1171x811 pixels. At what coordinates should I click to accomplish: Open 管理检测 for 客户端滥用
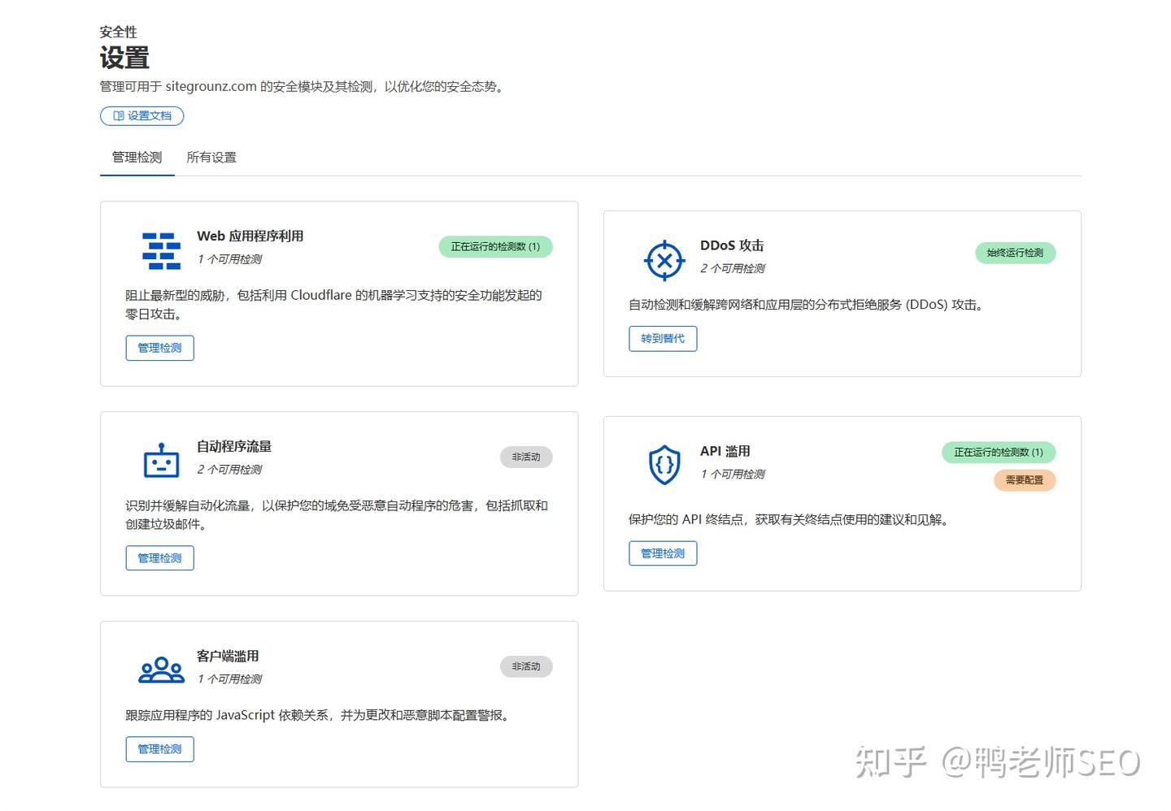pos(159,749)
